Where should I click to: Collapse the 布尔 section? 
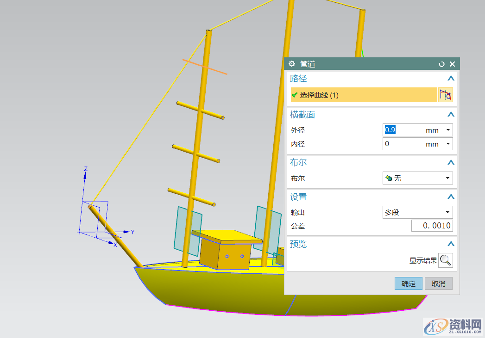click(x=450, y=162)
